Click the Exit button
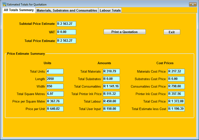Viewport: 199px width, 140px height. (172, 32)
